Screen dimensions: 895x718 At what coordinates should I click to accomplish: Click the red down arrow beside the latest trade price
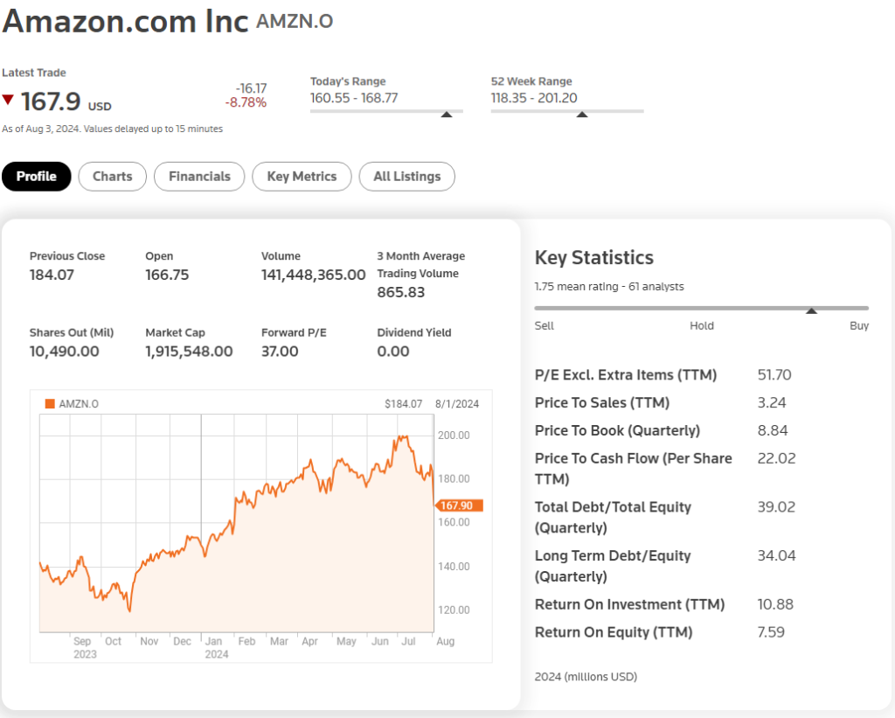pyautogui.click(x=8, y=100)
